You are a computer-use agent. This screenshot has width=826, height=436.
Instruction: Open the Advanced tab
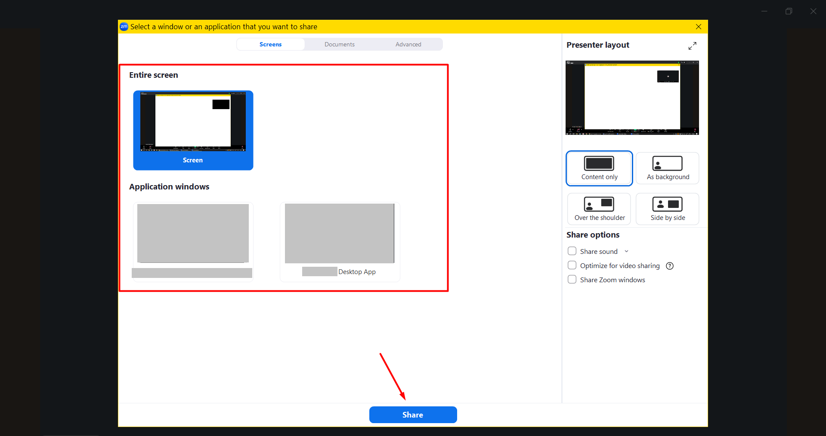click(x=408, y=44)
